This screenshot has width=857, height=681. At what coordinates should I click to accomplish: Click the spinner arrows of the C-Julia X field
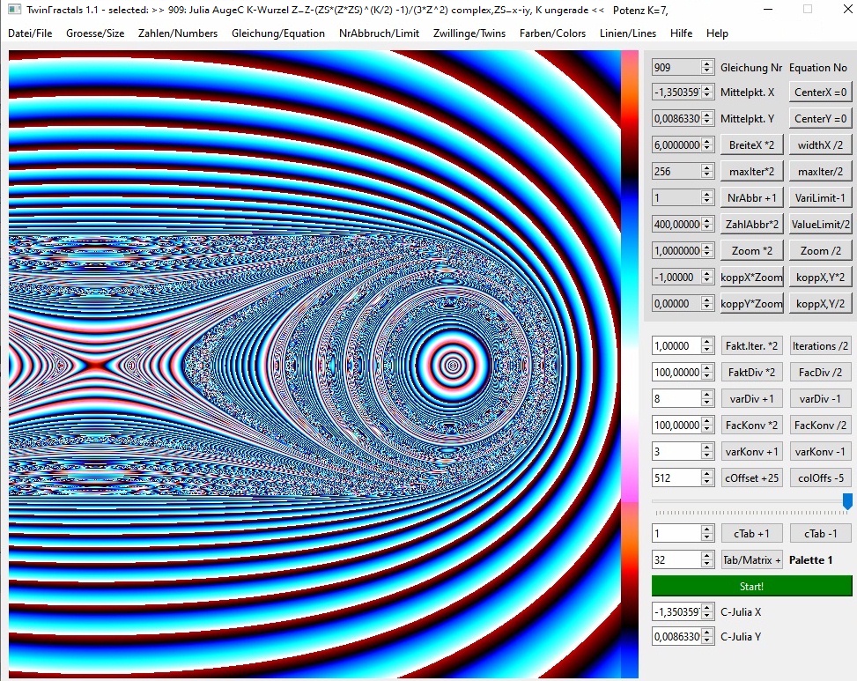click(x=707, y=611)
